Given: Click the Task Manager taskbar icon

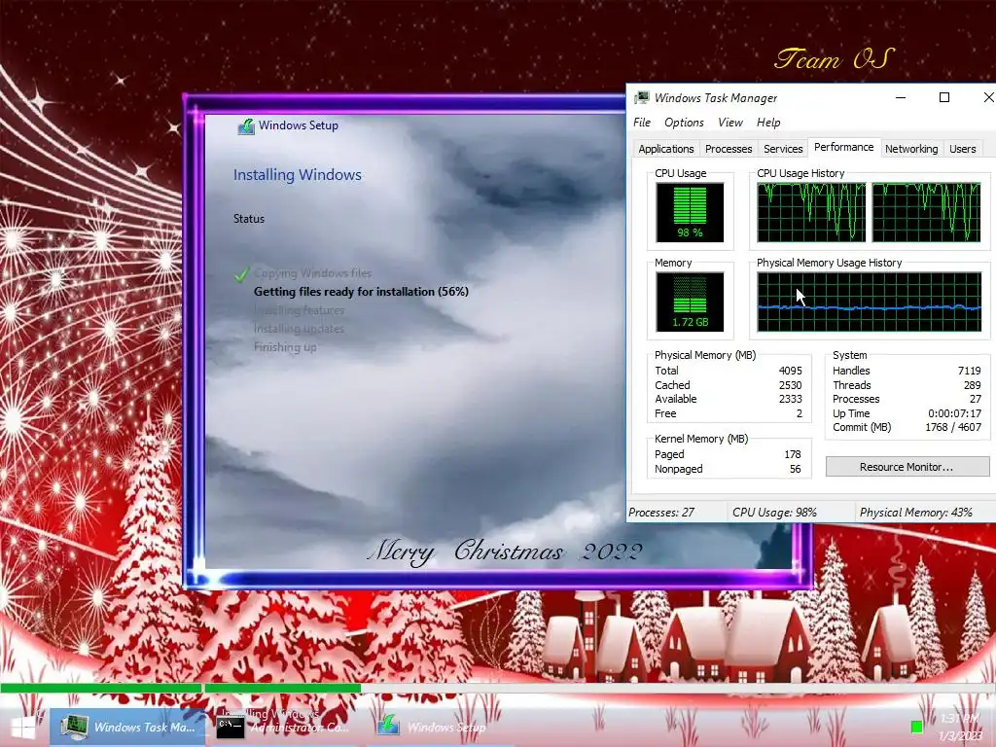Looking at the screenshot, I should click(x=75, y=728).
